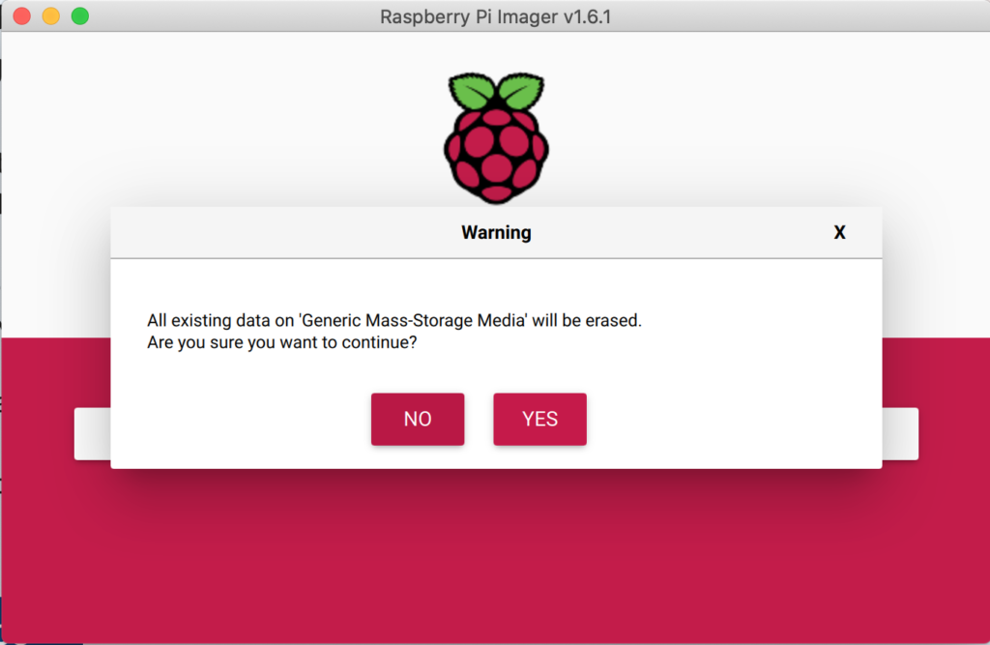Click the 'Are you sure you want to continue?' line
Screen dimensions: 990x645
282,342
